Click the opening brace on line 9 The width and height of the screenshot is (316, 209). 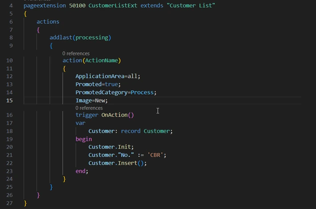coord(51,46)
